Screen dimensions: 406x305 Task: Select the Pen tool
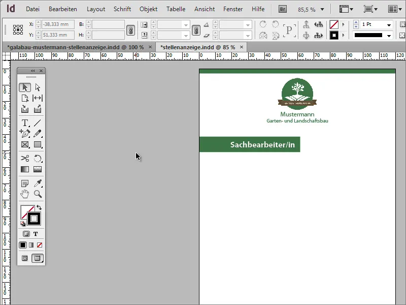coord(25,134)
